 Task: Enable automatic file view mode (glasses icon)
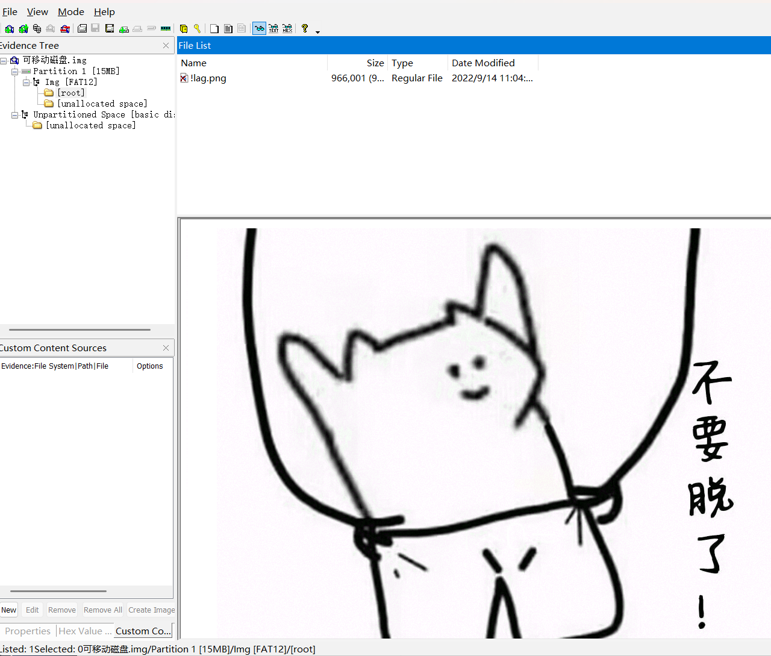(259, 29)
